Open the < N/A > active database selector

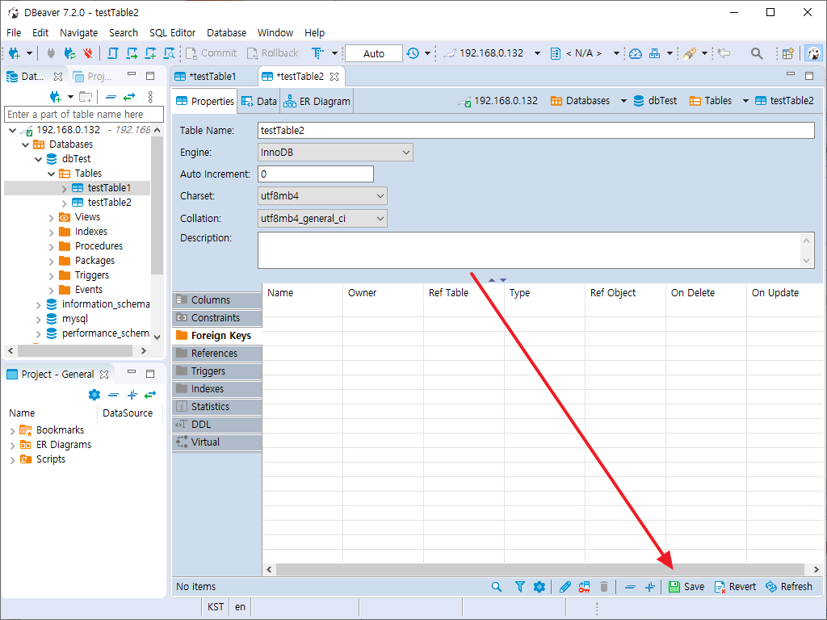click(584, 53)
